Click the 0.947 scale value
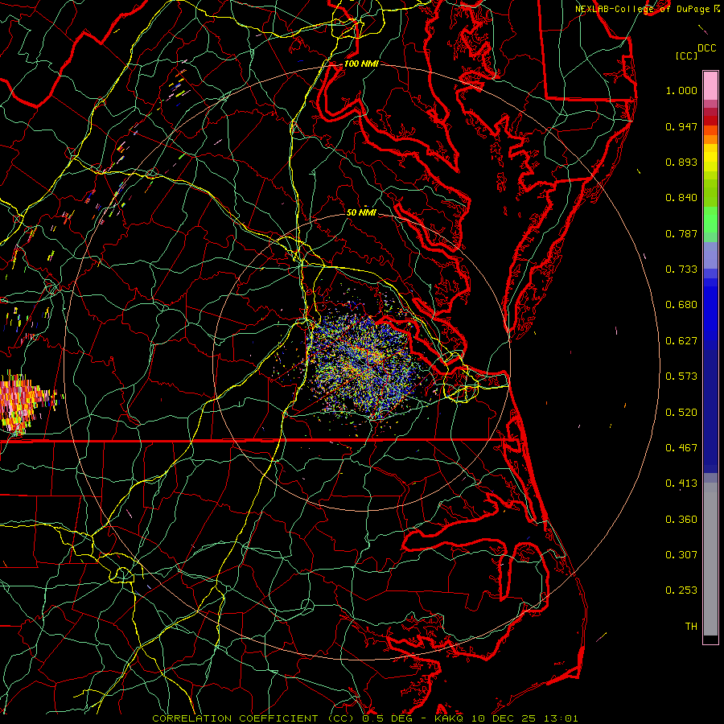 [681, 126]
